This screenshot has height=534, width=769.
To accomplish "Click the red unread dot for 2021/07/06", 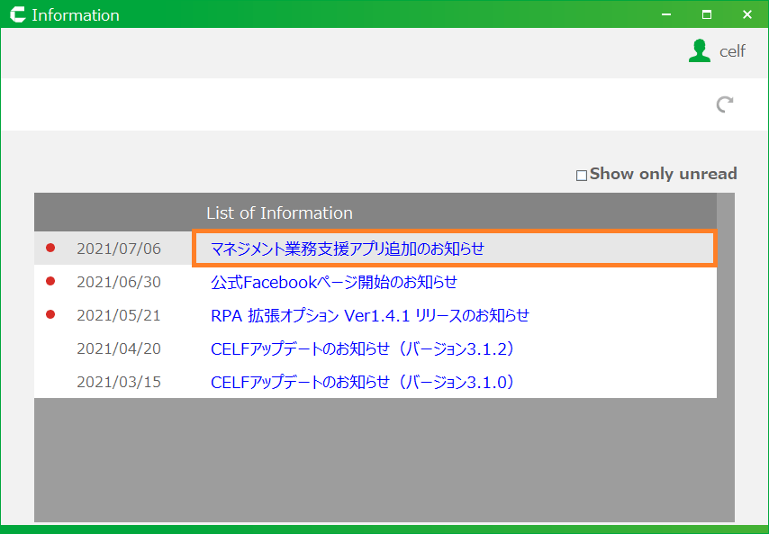I will (50, 248).
